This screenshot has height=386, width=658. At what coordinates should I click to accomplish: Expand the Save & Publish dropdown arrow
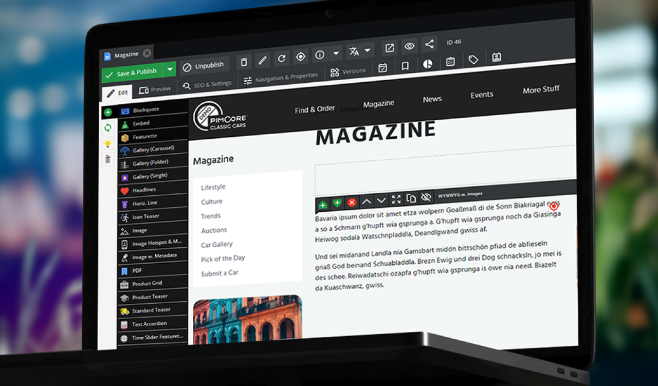click(170, 70)
